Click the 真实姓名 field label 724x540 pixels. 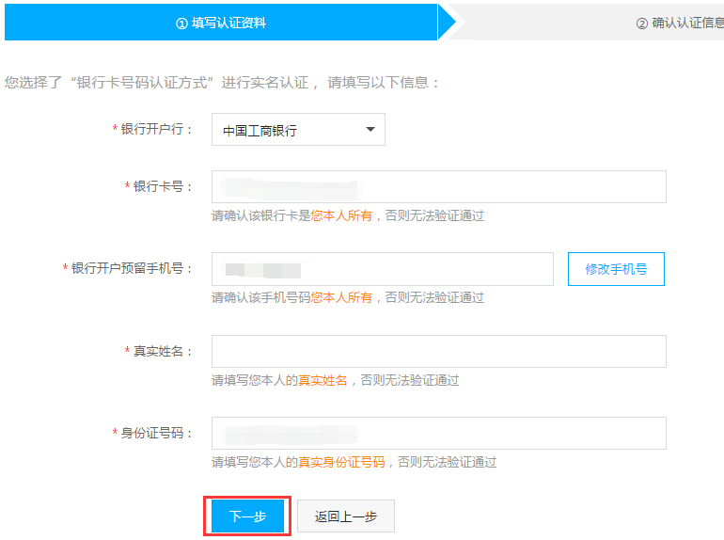pyautogui.click(x=163, y=351)
